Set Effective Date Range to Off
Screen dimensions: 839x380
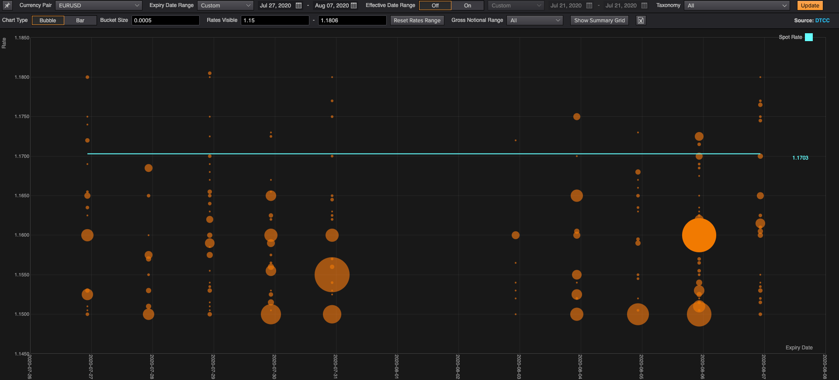coord(435,6)
